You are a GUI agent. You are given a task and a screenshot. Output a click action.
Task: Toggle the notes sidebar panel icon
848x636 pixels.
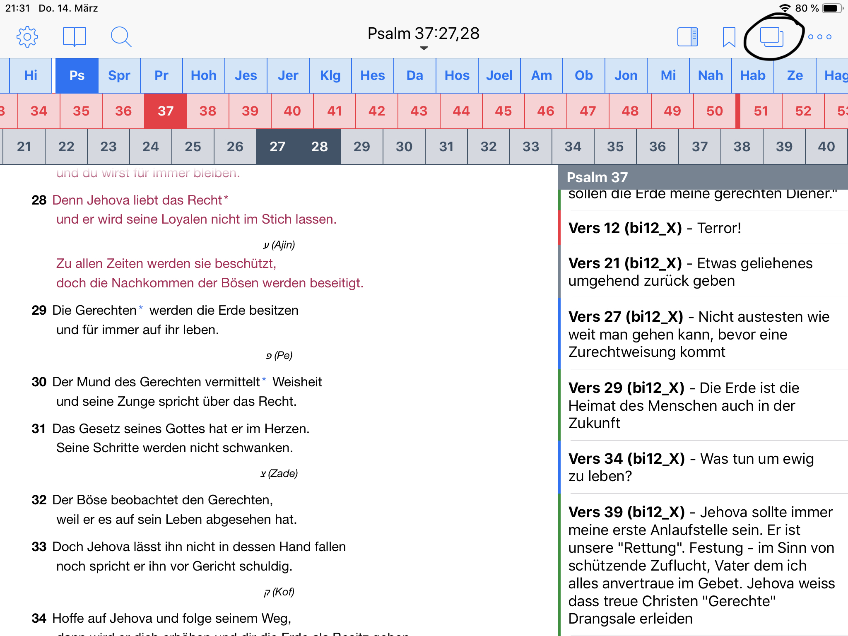(x=688, y=37)
